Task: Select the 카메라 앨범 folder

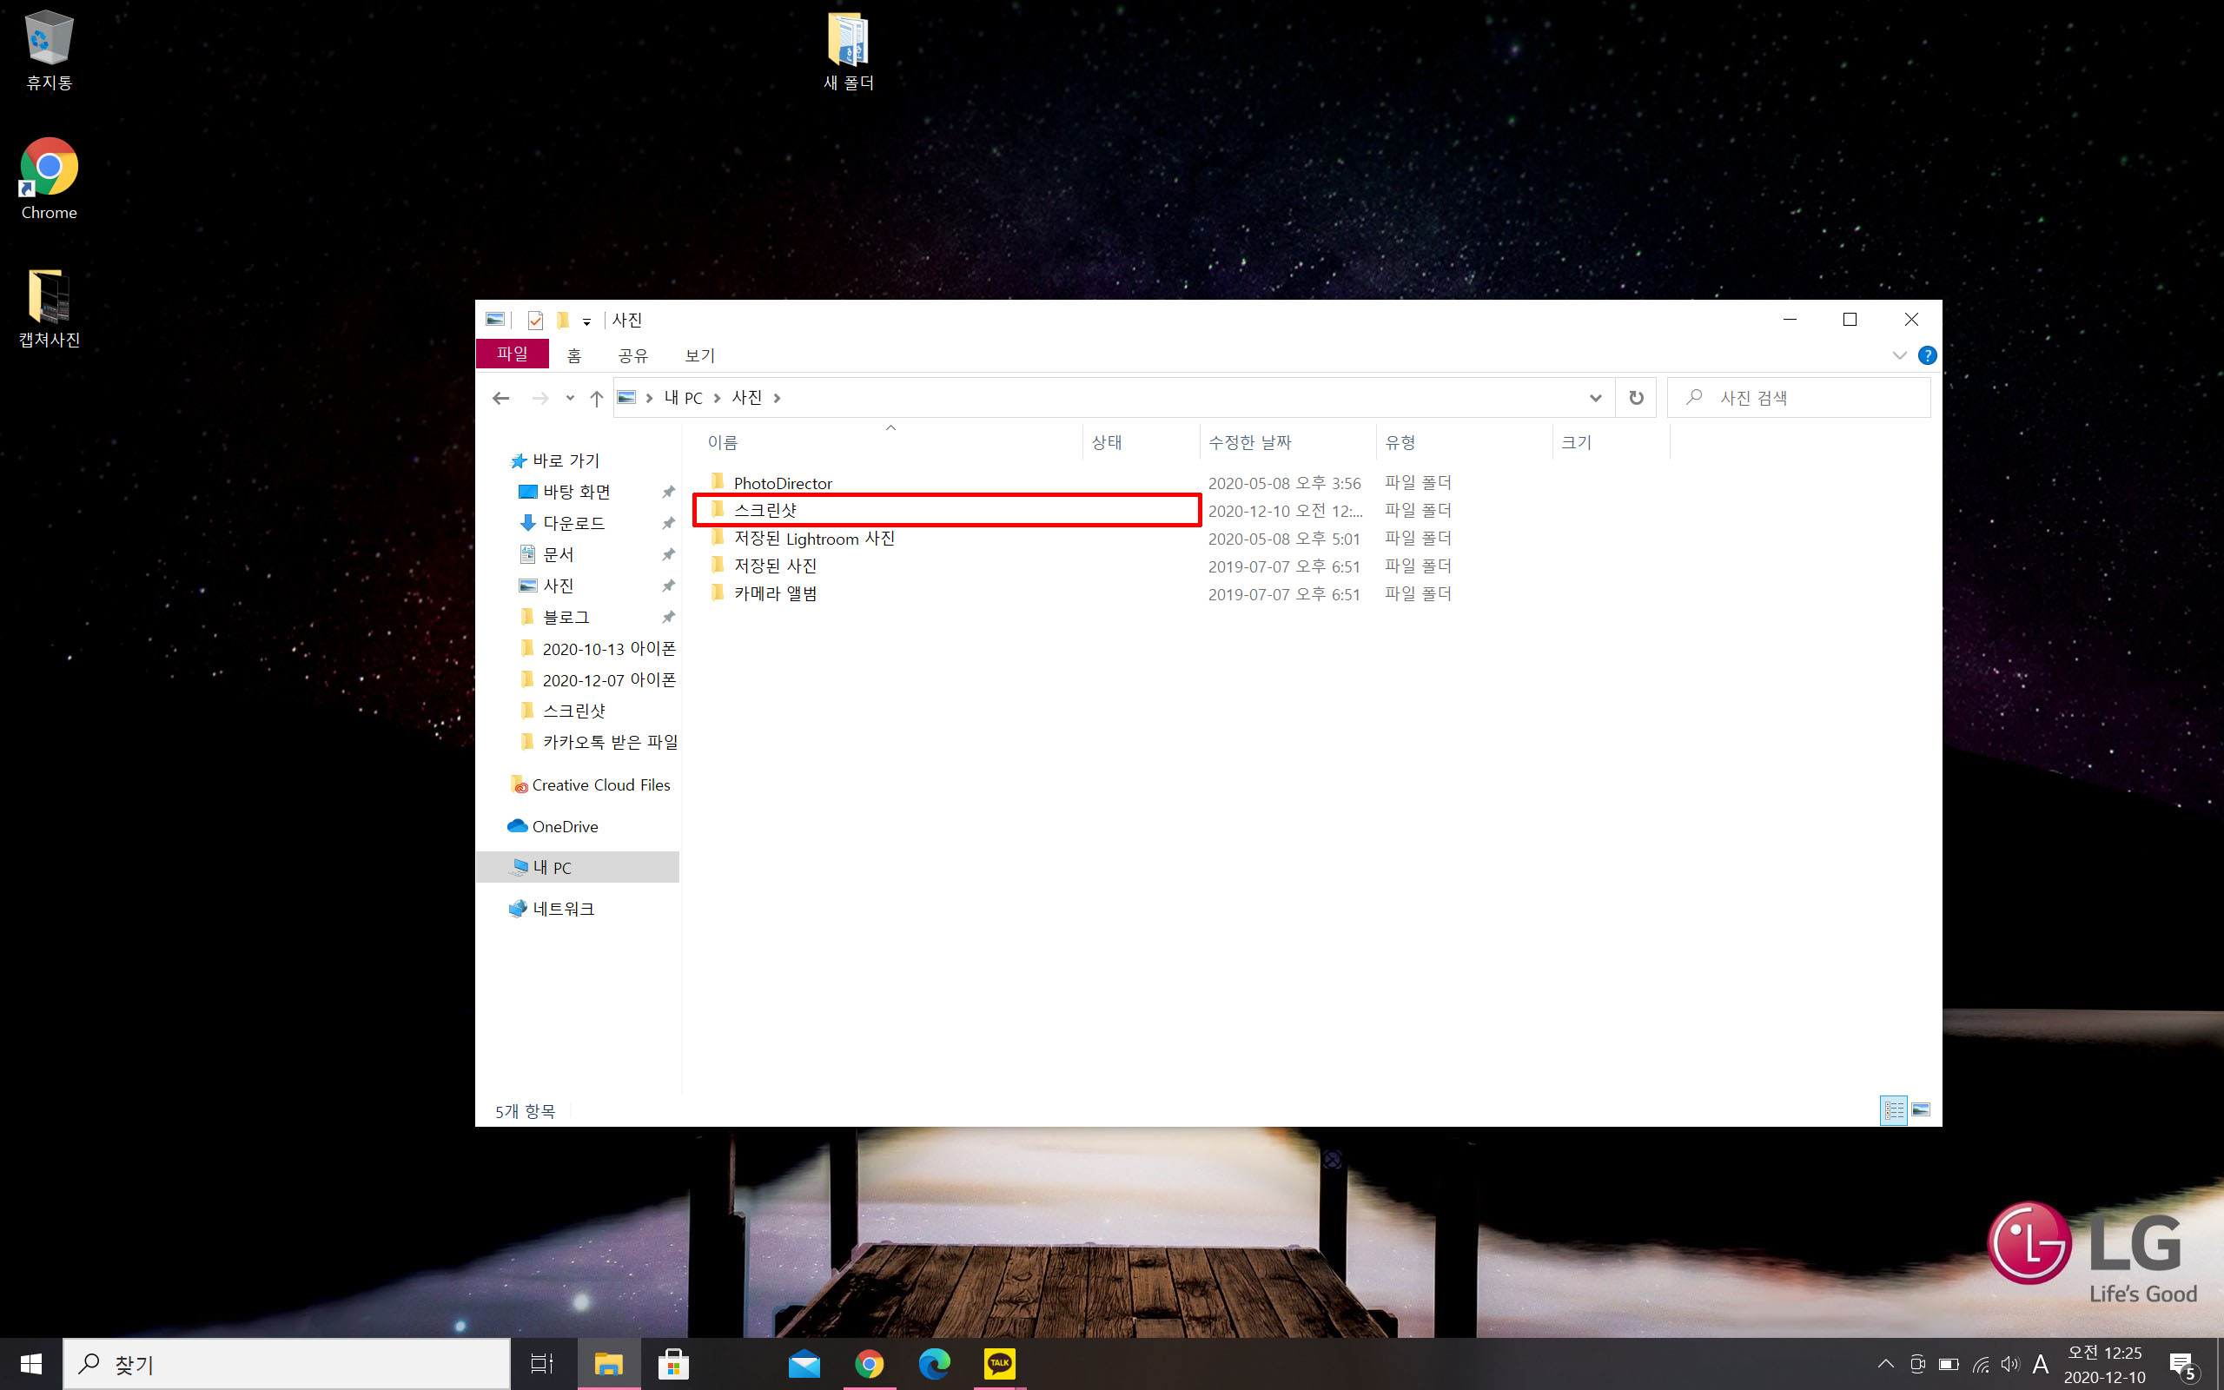Action: (775, 594)
